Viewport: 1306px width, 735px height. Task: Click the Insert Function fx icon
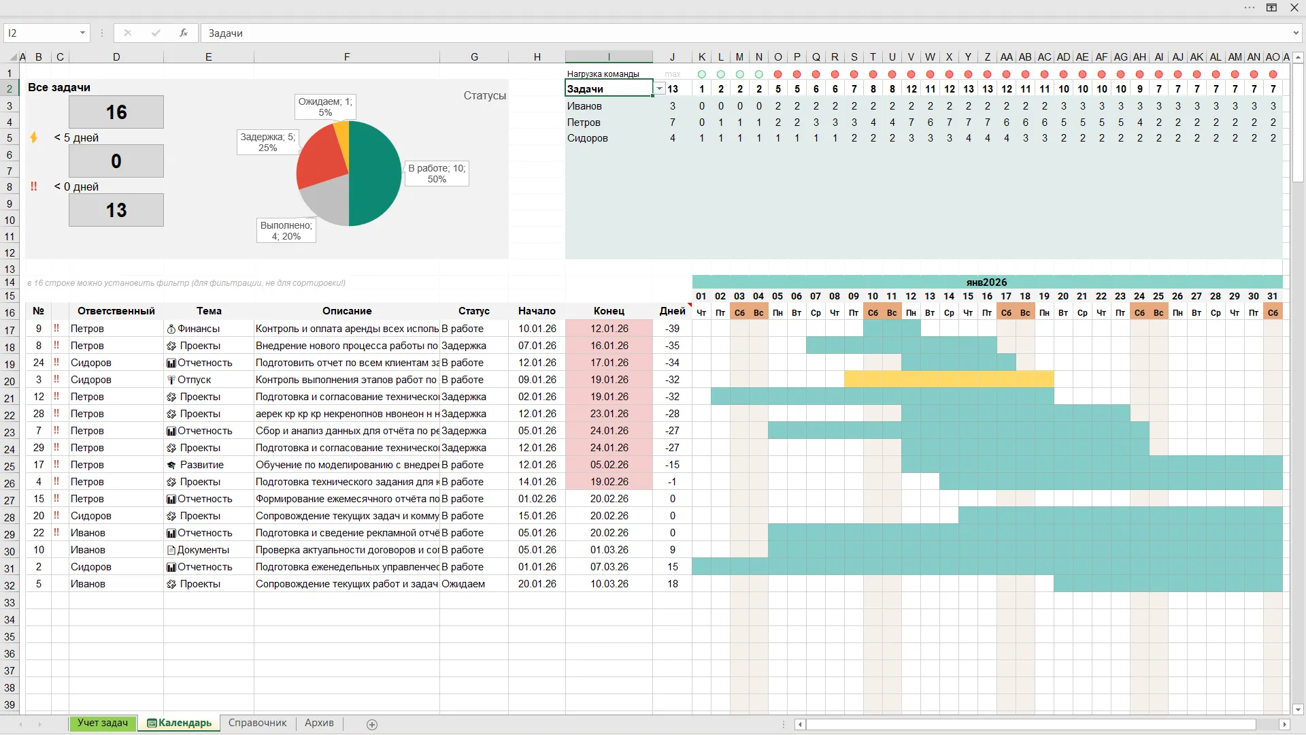pyautogui.click(x=184, y=33)
